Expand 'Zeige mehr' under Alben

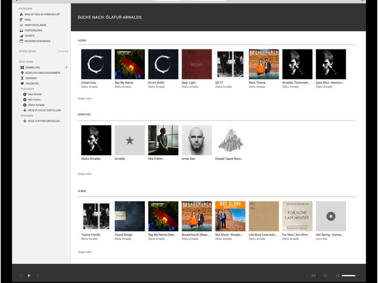tap(84, 252)
